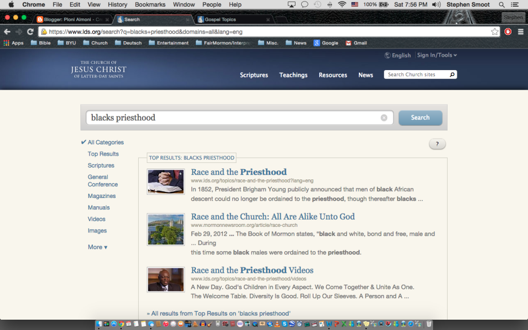The image size is (528, 330).
Task: Open the question mark help button
Action: pos(437,144)
